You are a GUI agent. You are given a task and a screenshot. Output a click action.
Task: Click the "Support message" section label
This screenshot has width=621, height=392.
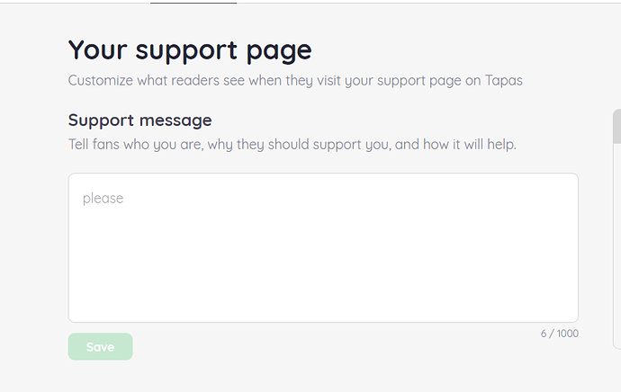(x=139, y=120)
